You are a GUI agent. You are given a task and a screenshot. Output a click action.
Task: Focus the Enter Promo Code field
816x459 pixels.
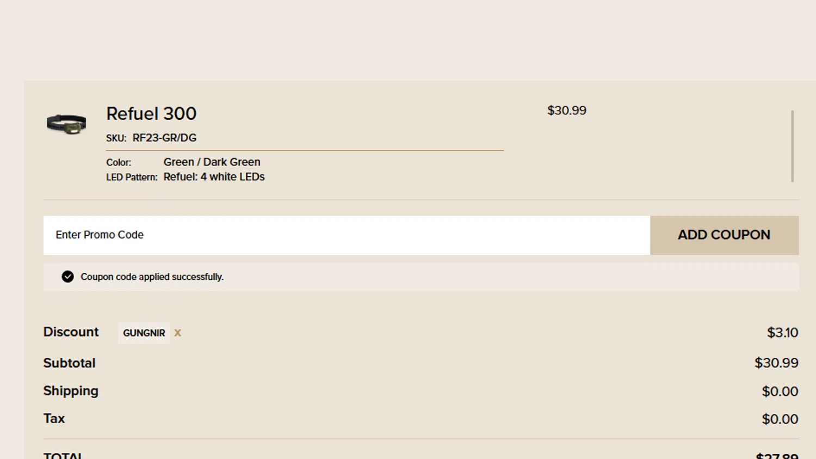346,235
